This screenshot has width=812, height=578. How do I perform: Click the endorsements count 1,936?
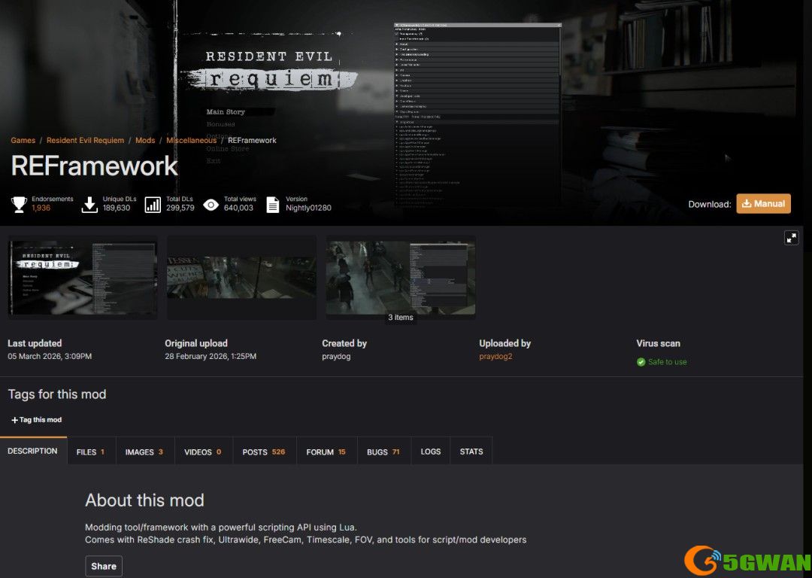(x=41, y=208)
